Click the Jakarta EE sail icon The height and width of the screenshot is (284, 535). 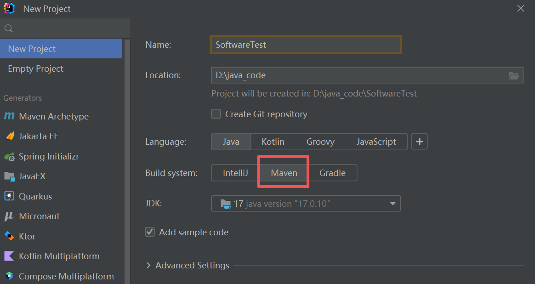pos(10,136)
